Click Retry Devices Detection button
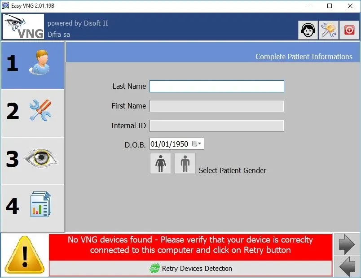This screenshot has width=361, height=278. click(191, 269)
